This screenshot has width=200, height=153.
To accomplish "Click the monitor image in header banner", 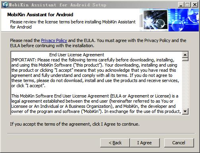I will tap(155, 20).
